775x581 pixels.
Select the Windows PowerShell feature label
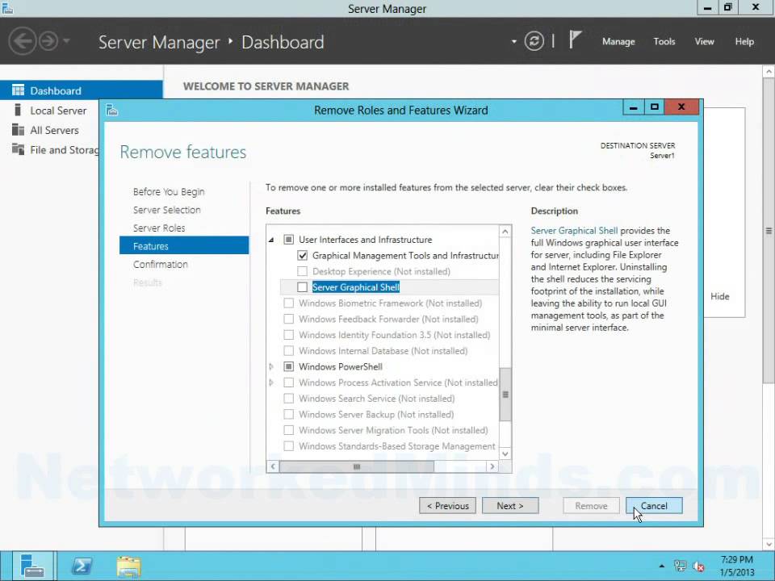pyautogui.click(x=341, y=366)
